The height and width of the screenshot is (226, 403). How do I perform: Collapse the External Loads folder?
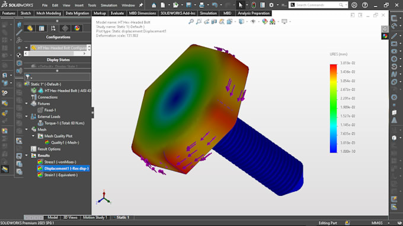[27, 117]
